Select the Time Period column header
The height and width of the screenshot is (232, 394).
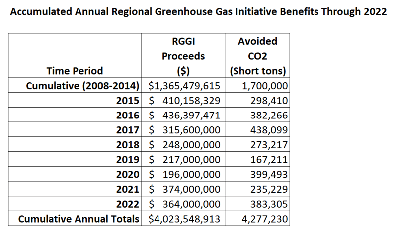[75, 71]
